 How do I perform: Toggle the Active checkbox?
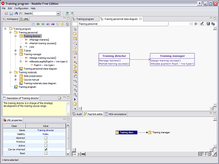(x=46, y=146)
